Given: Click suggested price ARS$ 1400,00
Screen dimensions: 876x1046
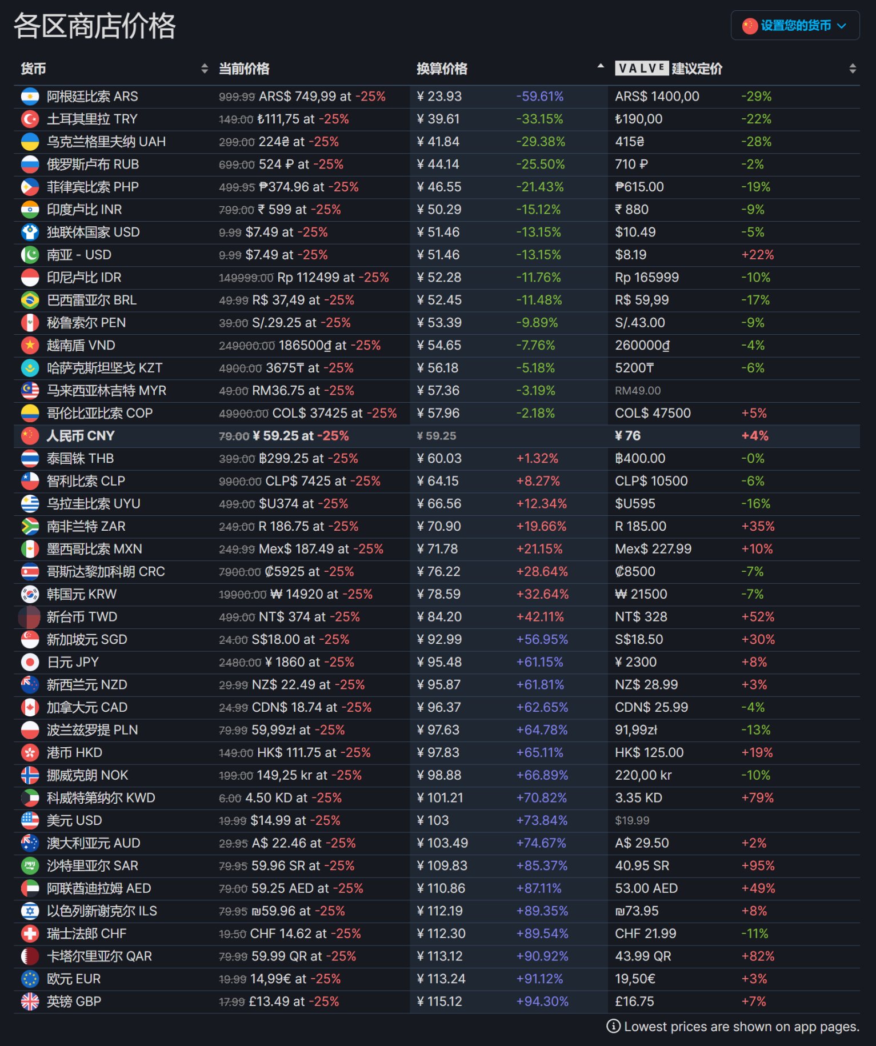Looking at the screenshot, I should point(657,97).
